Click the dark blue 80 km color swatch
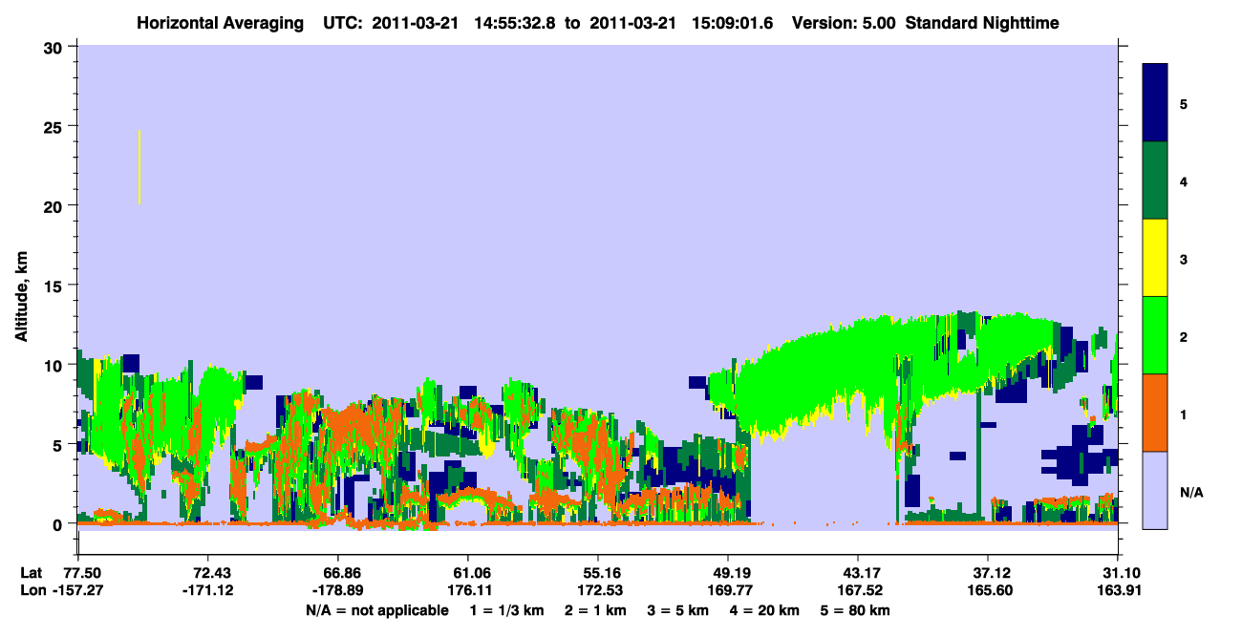Image resolution: width=1242 pixels, height=637 pixels. (1155, 103)
